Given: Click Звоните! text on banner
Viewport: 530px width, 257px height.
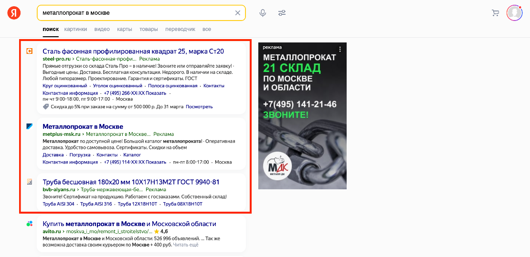Looking at the screenshot, I should (286, 115).
